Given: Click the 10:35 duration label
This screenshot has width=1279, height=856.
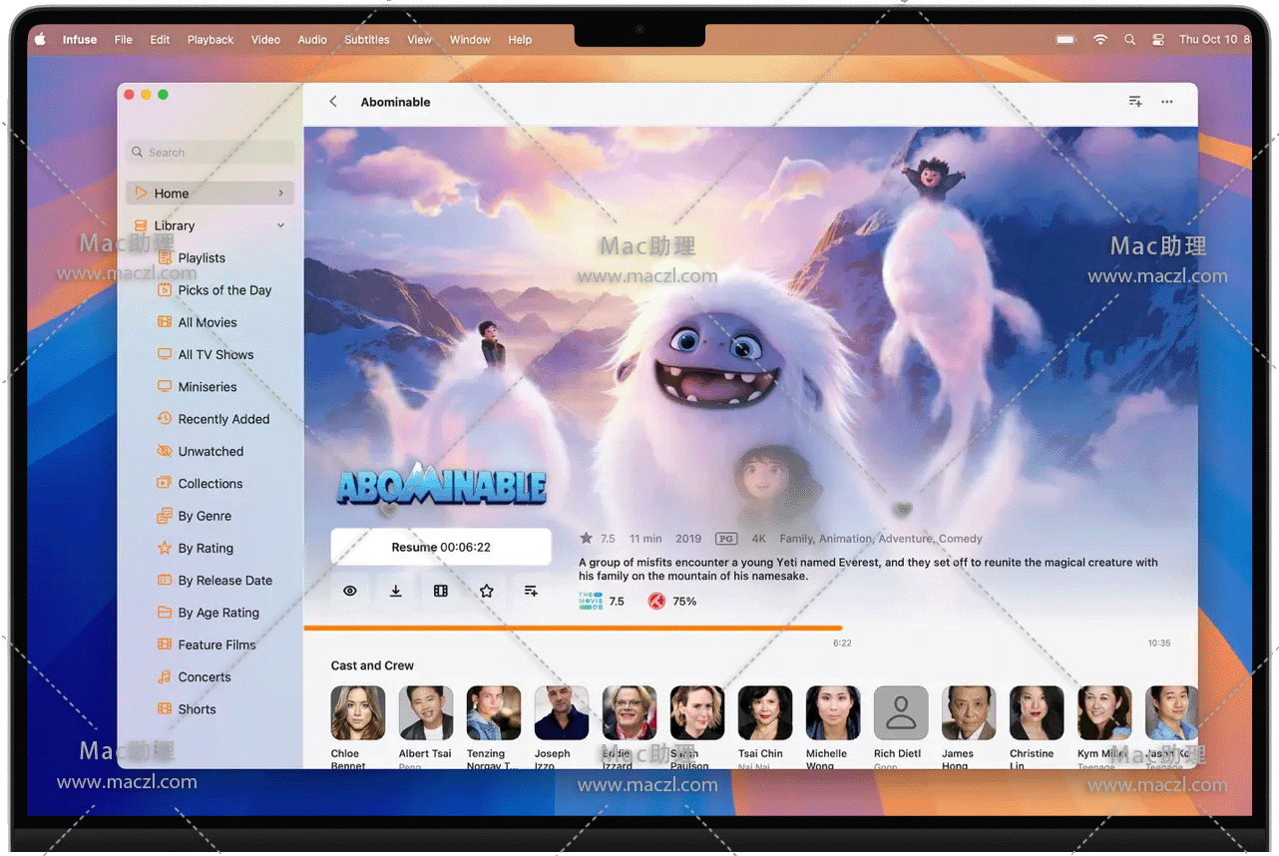Looking at the screenshot, I should (1159, 643).
